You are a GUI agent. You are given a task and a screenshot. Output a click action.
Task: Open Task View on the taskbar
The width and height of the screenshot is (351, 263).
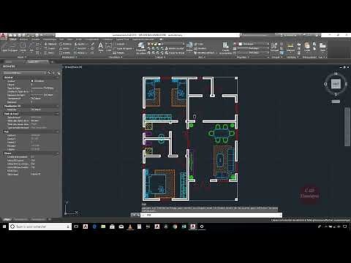[76, 226]
